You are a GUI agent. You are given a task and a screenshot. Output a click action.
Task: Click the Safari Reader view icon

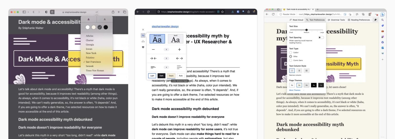click(52, 12)
